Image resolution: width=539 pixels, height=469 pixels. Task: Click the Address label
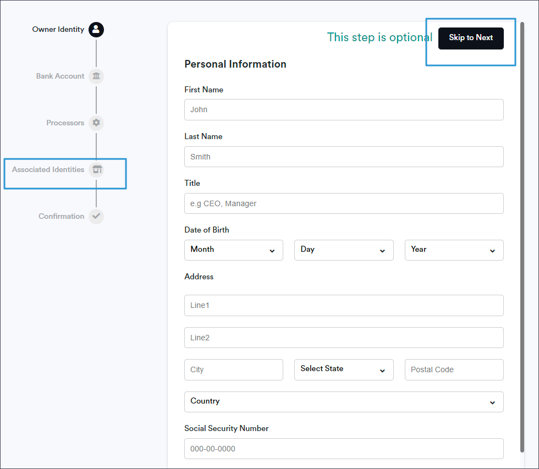click(x=199, y=277)
